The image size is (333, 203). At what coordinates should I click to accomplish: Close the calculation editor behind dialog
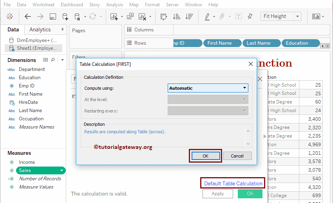(x=260, y=79)
